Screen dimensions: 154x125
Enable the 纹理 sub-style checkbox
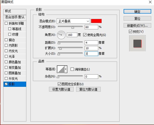pyautogui.click(x=10, y=34)
